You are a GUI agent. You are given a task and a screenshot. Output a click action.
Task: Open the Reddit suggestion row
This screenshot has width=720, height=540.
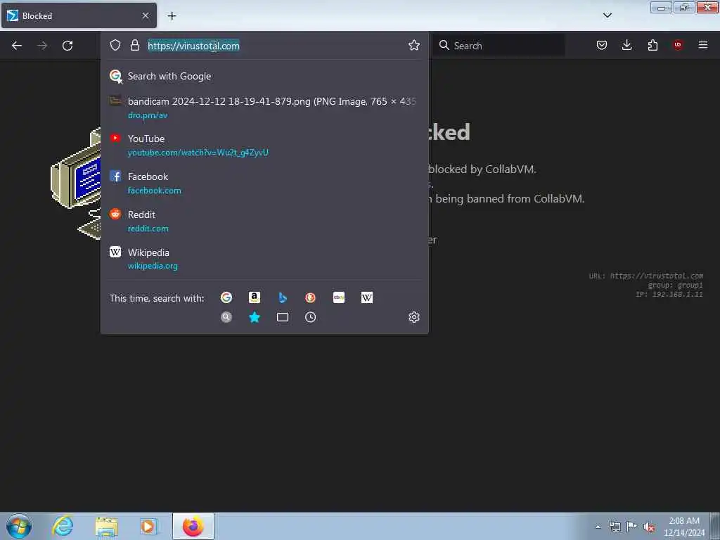[x=264, y=221]
